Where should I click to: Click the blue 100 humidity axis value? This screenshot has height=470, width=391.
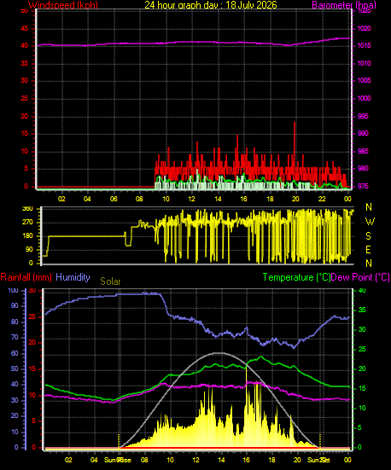13,291
